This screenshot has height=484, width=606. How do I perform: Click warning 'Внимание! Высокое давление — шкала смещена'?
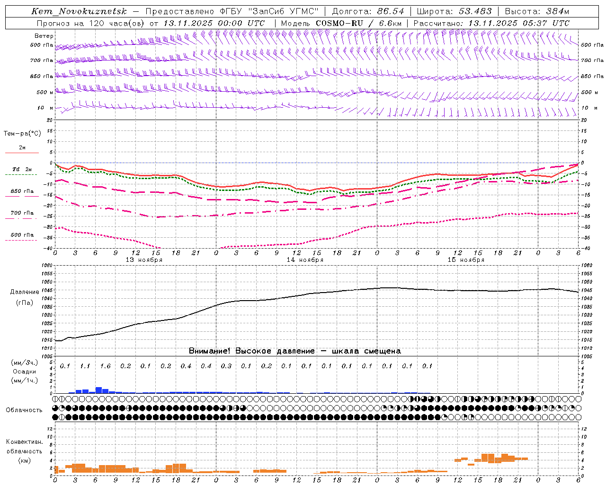[x=295, y=351]
